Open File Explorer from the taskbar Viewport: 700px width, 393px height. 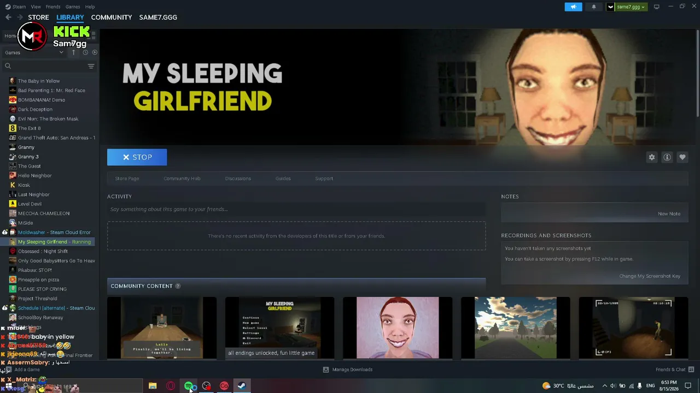153,386
